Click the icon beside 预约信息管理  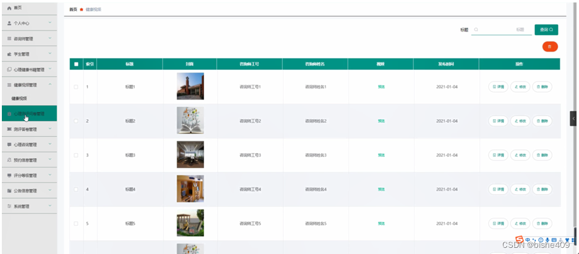(x=10, y=160)
